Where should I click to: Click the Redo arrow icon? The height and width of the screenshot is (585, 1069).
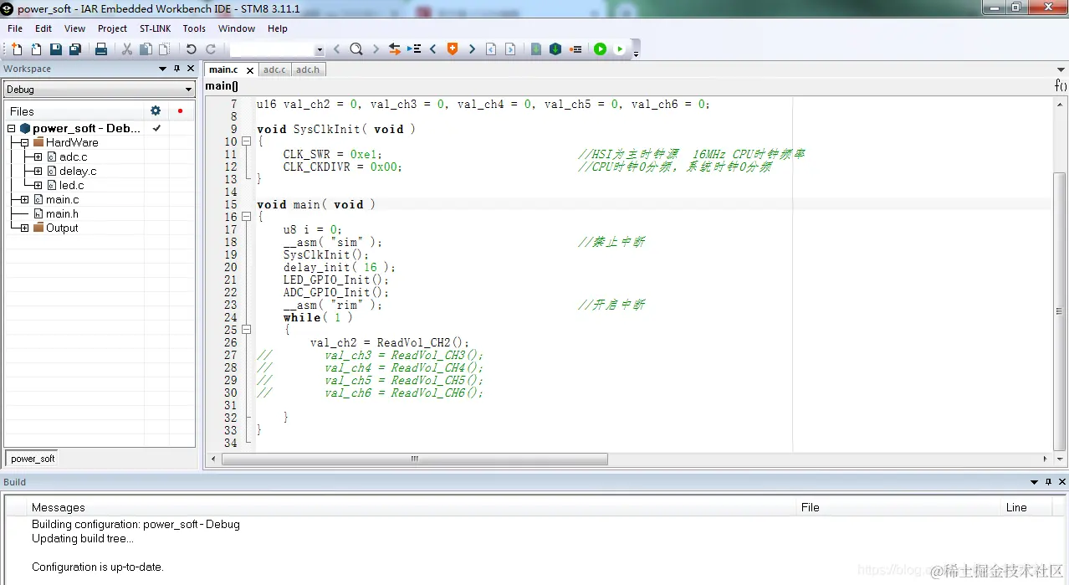(211, 49)
